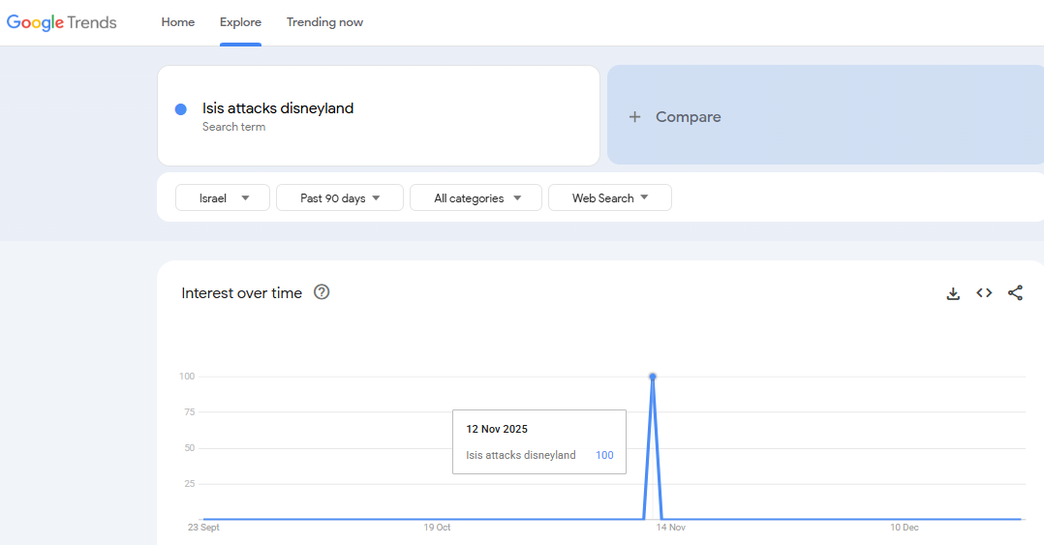Viewport: 1044px width, 545px height.
Task: Click the Google Trends logo
Action: tap(62, 22)
